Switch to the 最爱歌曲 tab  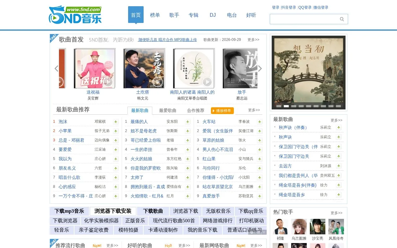click(168, 110)
